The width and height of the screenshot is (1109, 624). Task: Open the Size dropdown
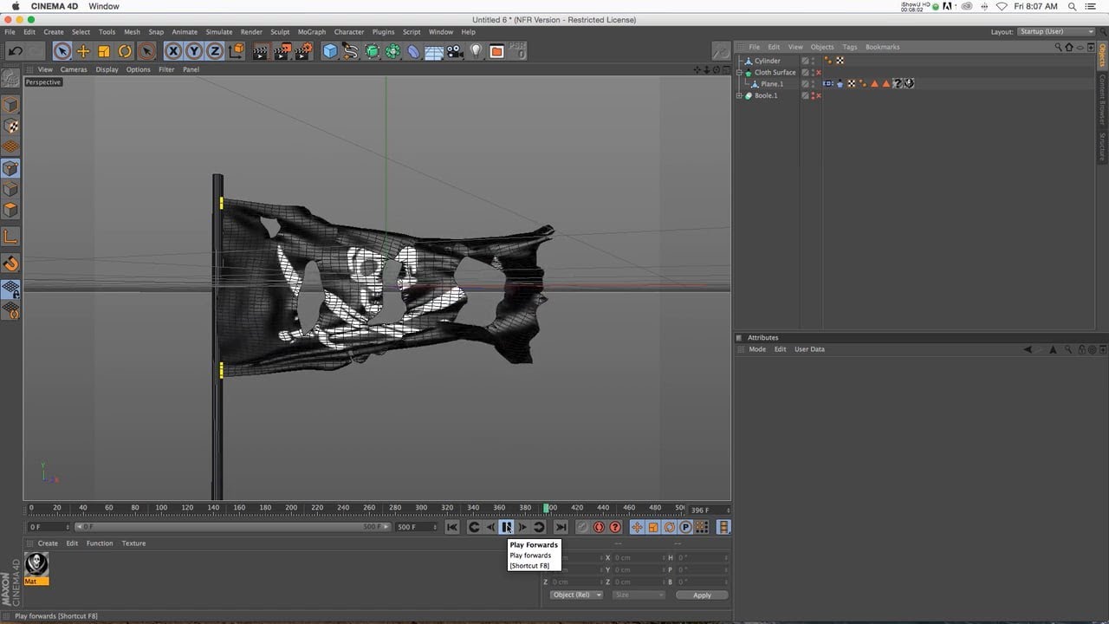(638, 595)
